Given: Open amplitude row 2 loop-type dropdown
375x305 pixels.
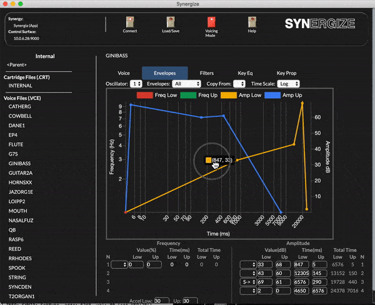Looking at the screenshot, I should (248, 273).
